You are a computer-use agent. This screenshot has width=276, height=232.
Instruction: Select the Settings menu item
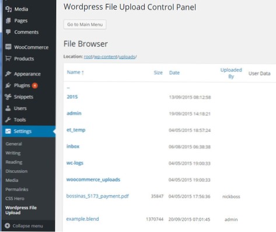pyautogui.click(x=29, y=131)
